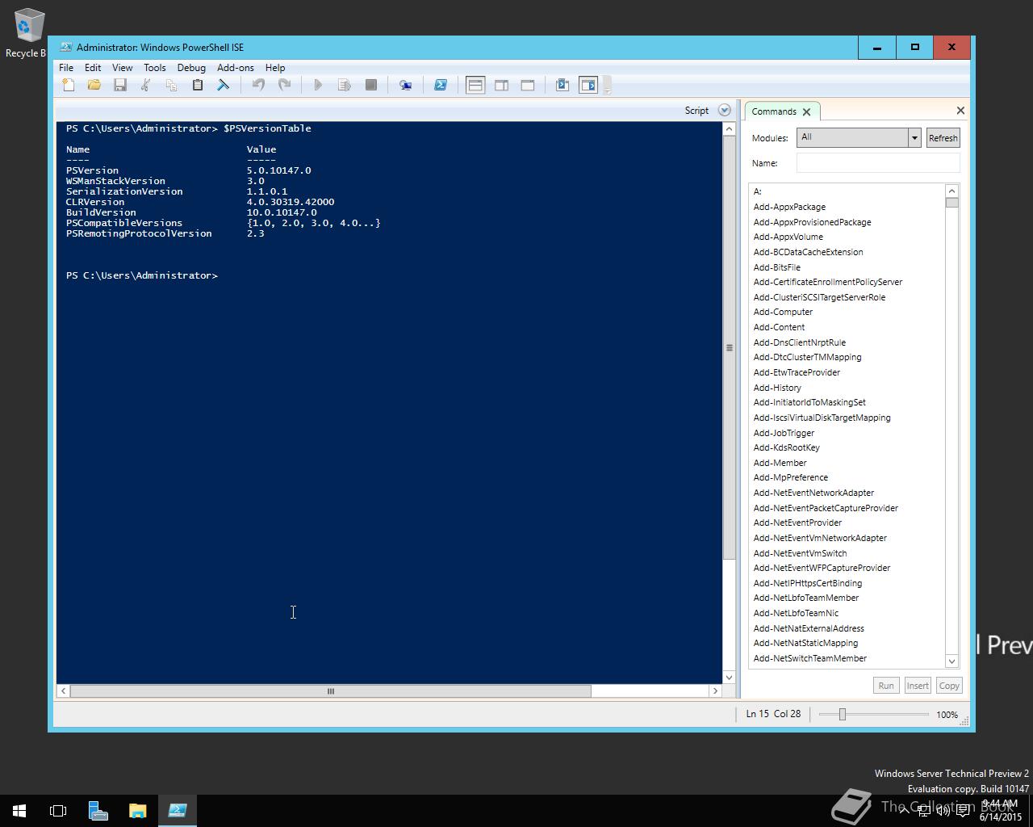Image resolution: width=1033 pixels, height=827 pixels.
Task: Close the Commands add-on pane
Action: click(x=960, y=111)
